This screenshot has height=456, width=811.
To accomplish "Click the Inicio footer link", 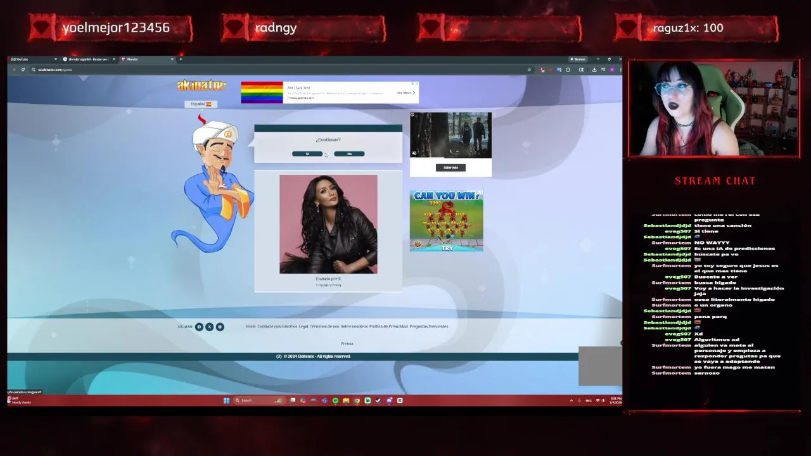I will [250, 327].
